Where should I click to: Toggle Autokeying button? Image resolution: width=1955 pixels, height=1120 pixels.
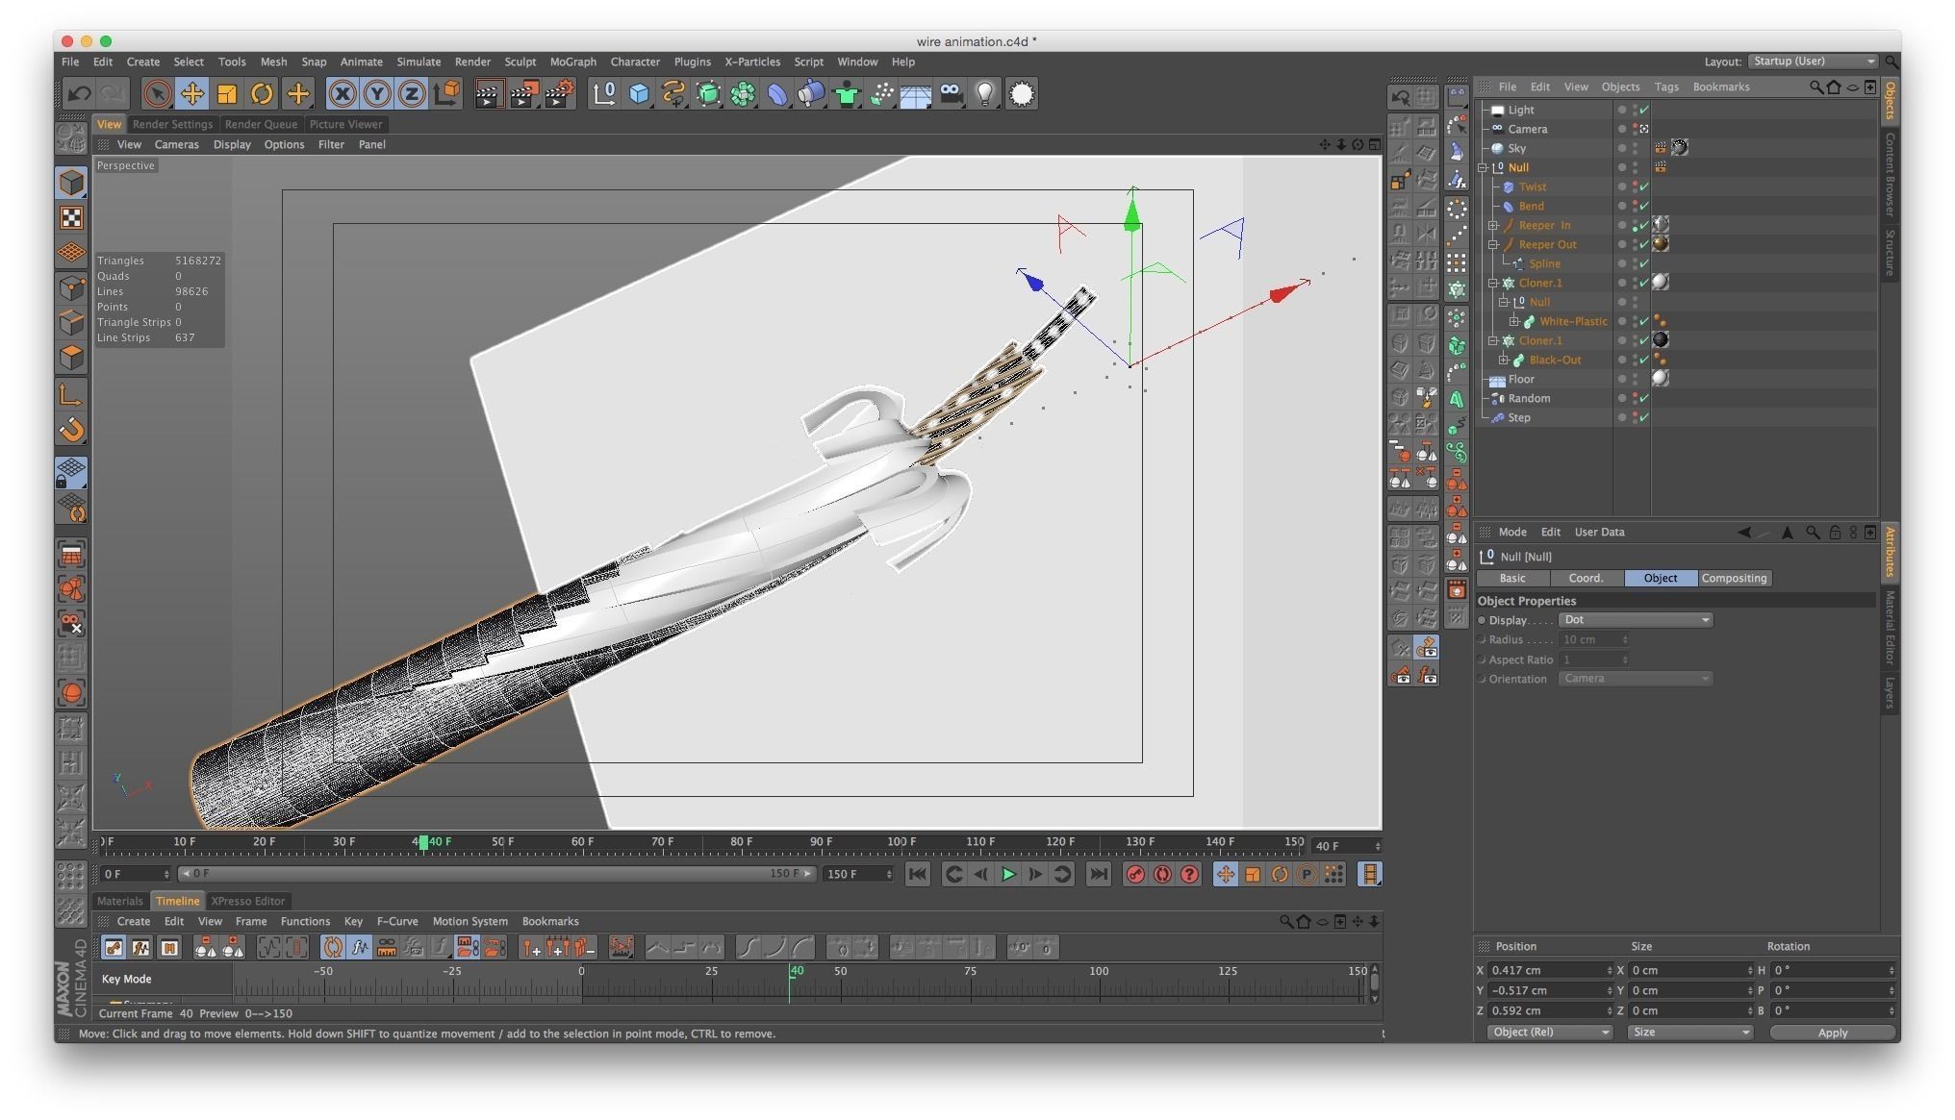[x=1162, y=874]
